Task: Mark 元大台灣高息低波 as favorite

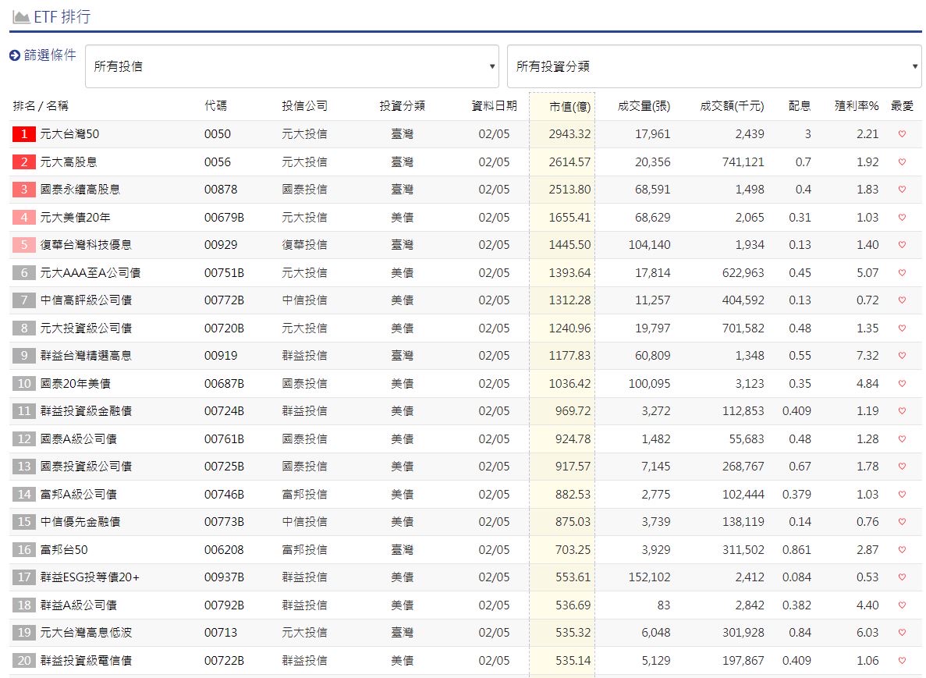Action: coord(902,633)
